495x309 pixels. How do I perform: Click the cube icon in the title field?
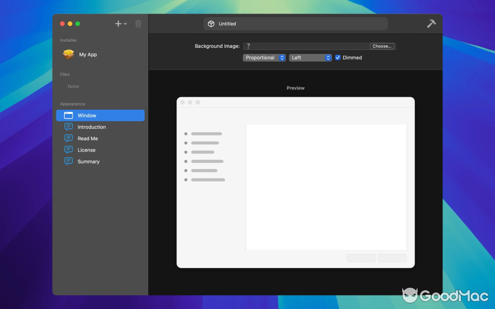pos(211,24)
